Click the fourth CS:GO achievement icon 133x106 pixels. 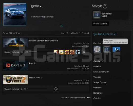(72, 52)
